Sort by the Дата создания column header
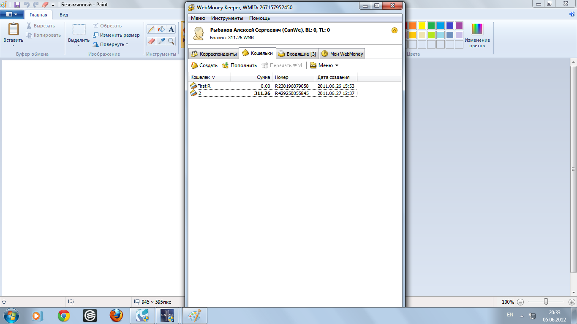577x324 pixels. [336, 77]
